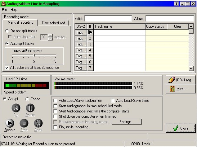The height and width of the screenshot is (147, 197).
Task: Open the noise reduction Settings button
Action: (x=127, y=122)
